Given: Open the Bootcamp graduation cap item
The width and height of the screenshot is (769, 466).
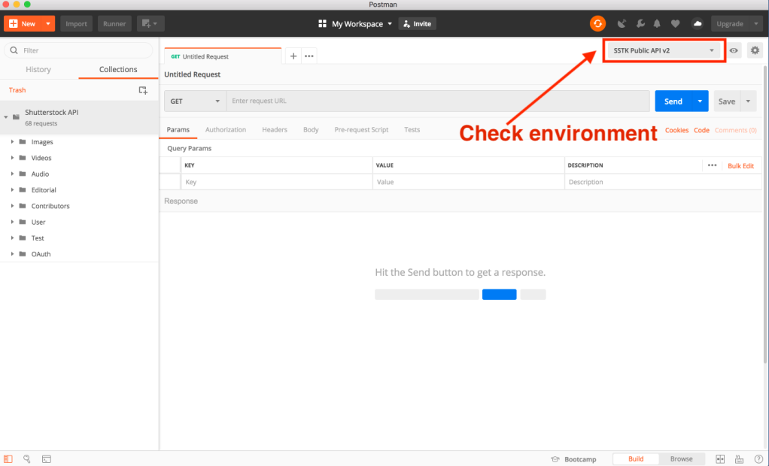Looking at the screenshot, I should pyautogui.click(x=573, y=459).
